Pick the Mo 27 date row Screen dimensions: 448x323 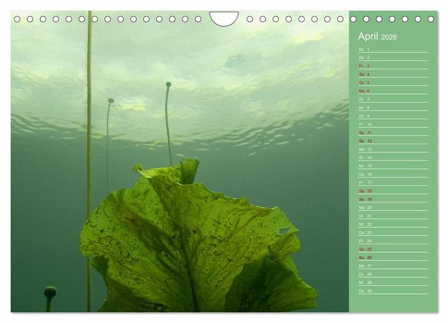click(x=393, y=266)
